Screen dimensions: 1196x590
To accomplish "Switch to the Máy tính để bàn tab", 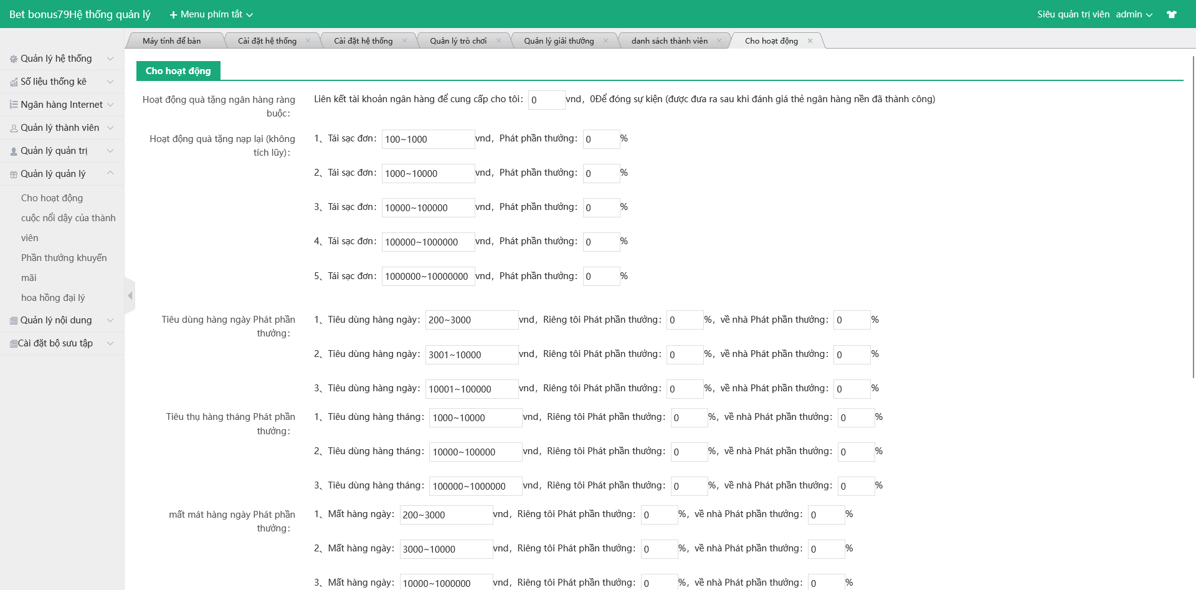I will [171, 41].
